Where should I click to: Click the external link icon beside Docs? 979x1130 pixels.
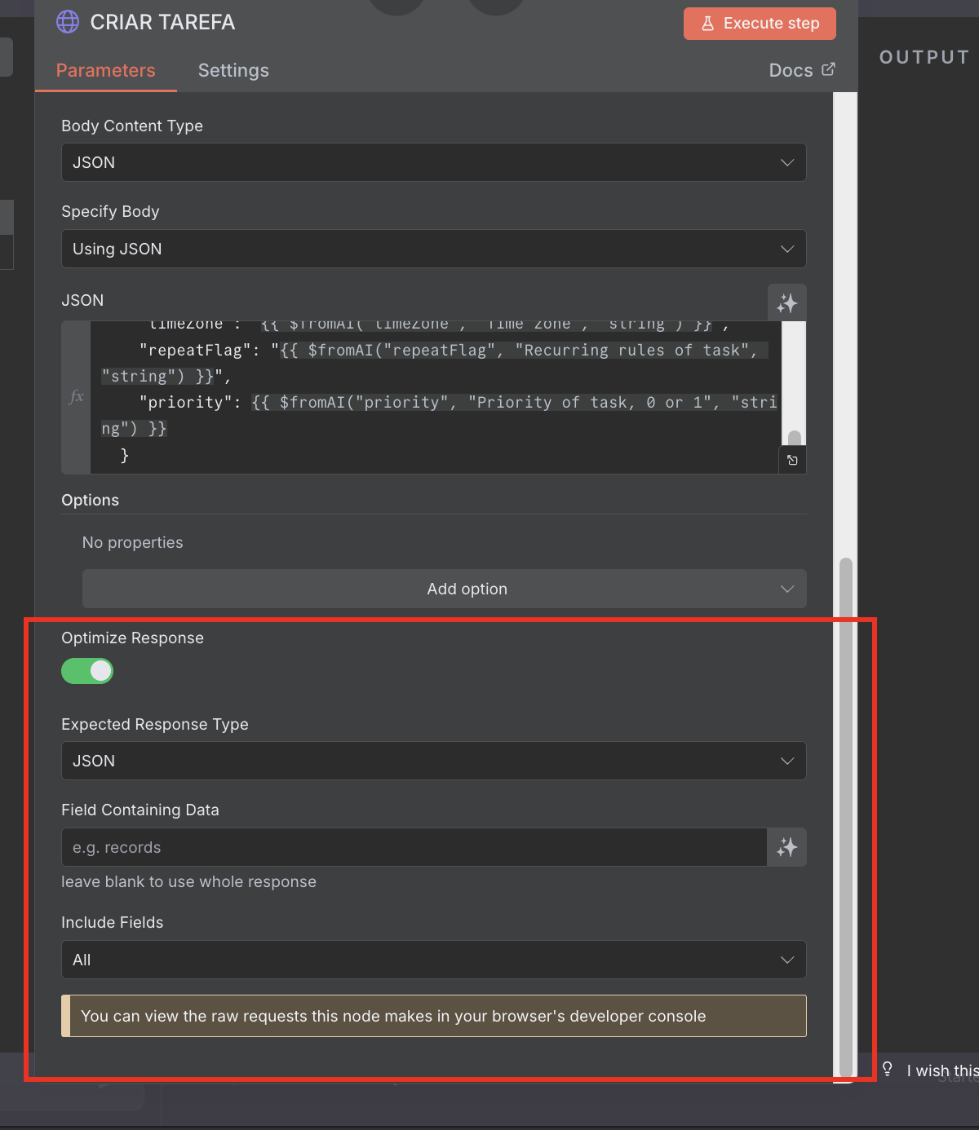[828, 69]
